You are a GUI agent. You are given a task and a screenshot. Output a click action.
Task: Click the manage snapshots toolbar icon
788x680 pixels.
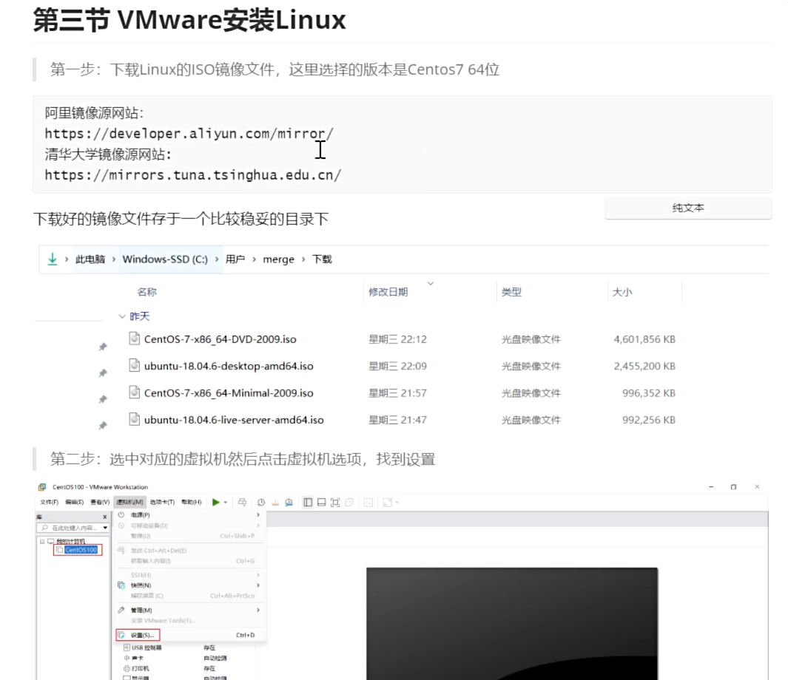coord(289,503)
